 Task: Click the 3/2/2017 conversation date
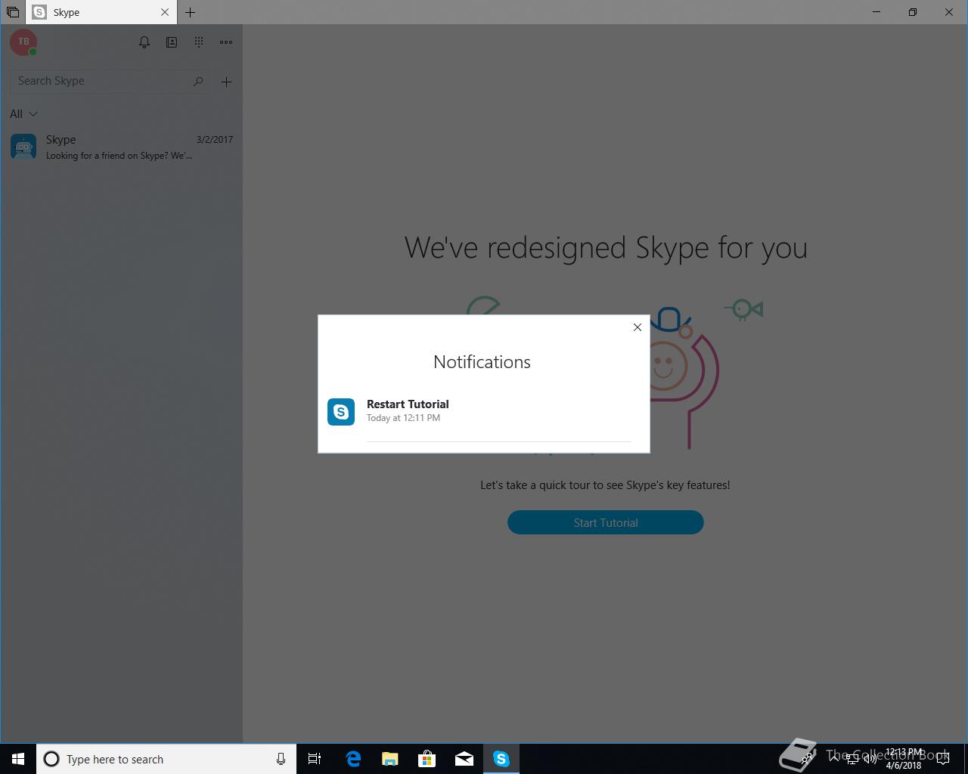point(215,139)
